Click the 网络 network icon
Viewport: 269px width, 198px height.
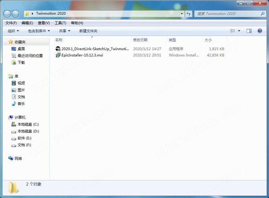pos(11,158)
